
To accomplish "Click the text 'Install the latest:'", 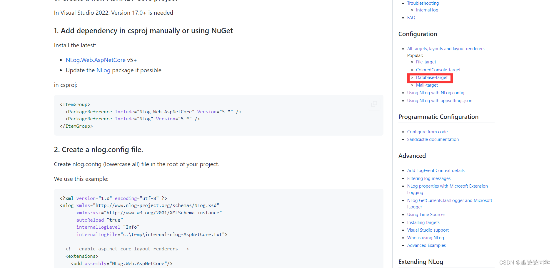I will click(75, 45).
